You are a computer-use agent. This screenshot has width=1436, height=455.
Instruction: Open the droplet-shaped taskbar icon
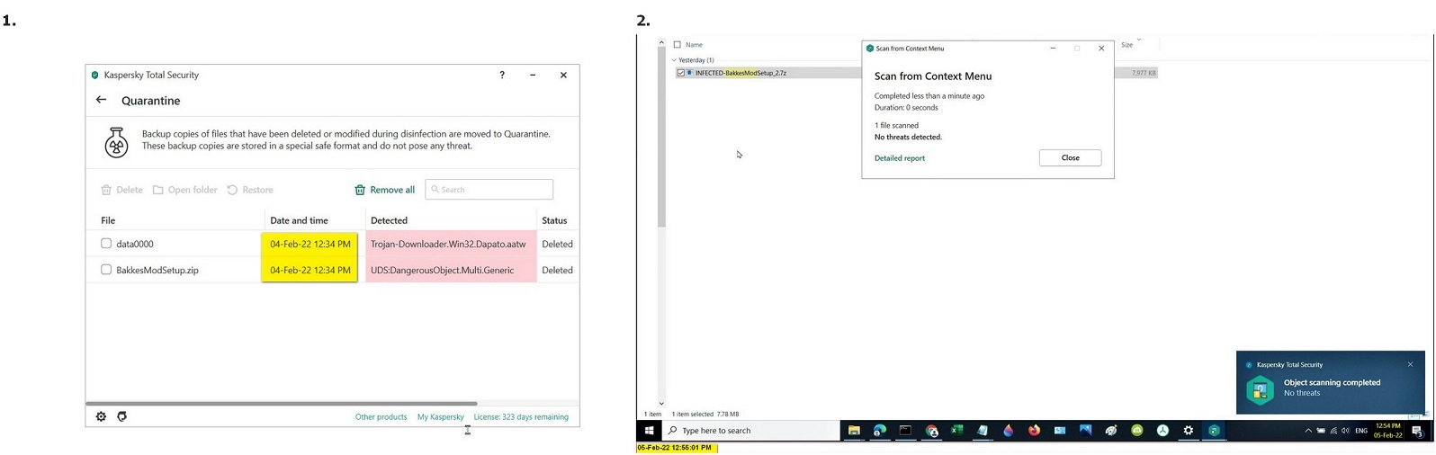click(1009, 431)
